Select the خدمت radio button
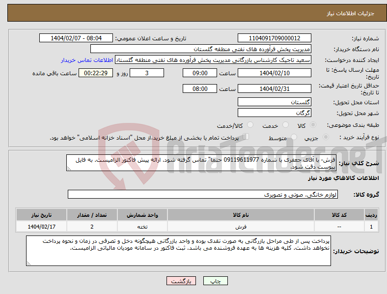This screenshot has height=294, width=387. pos(285,125)
